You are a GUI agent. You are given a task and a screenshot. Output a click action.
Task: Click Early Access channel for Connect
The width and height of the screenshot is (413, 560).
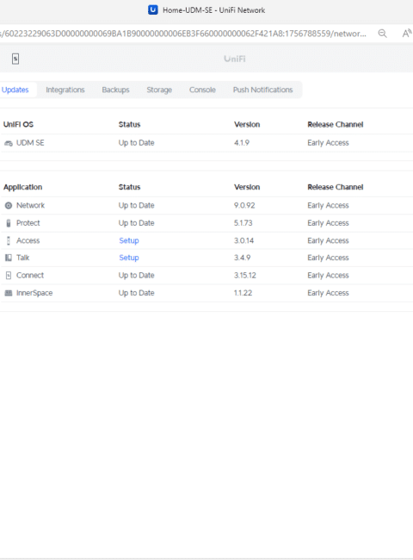(x=328, y=276)
